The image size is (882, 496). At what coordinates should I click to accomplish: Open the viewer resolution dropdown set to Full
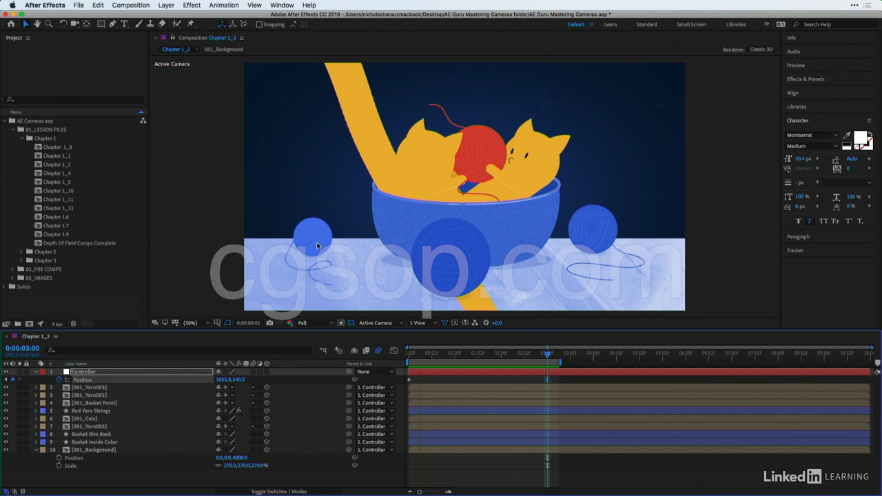316,322
